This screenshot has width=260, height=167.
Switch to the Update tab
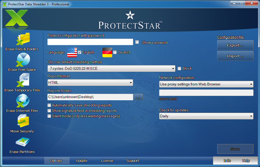coord(82,161)
